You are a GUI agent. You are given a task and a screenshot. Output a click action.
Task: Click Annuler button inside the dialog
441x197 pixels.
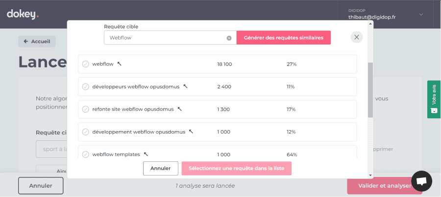[x=161, y=168]
